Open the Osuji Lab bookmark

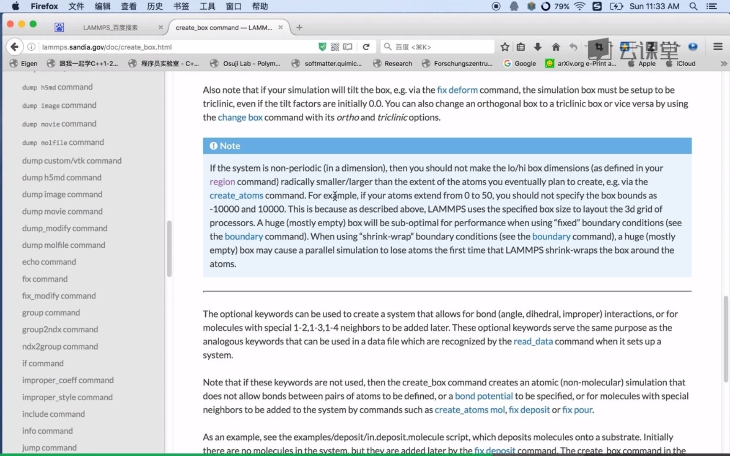click(x=245, y=63)
